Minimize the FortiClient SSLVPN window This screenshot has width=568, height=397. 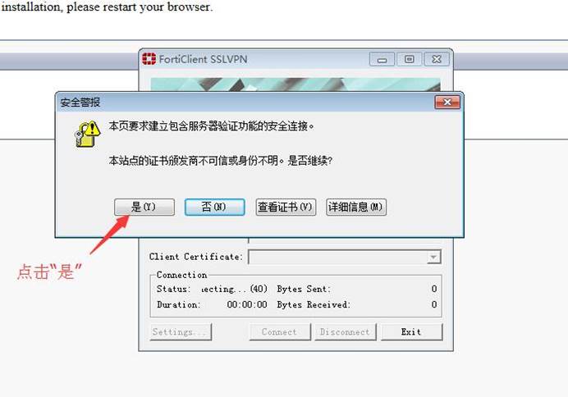click(382, 59)
